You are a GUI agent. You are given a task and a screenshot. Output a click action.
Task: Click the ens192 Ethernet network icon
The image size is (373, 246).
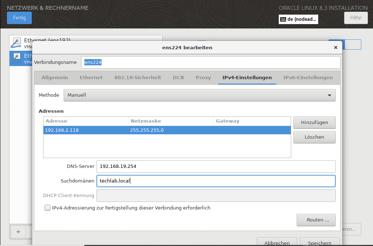(x=16, y=43)
